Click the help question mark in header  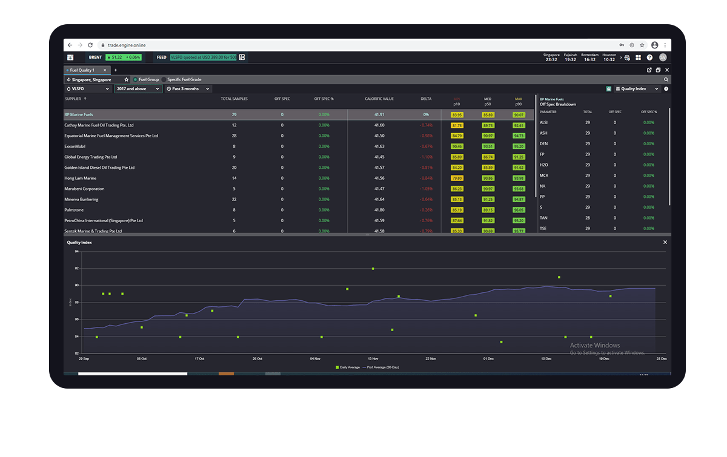649,58
